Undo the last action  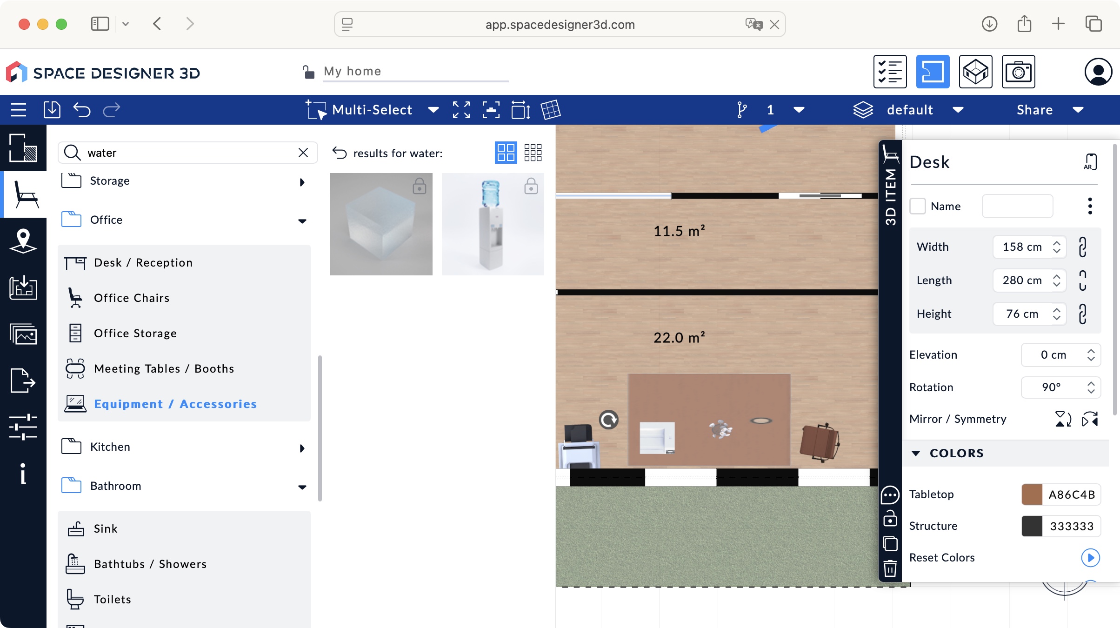[x=82, y=110]
